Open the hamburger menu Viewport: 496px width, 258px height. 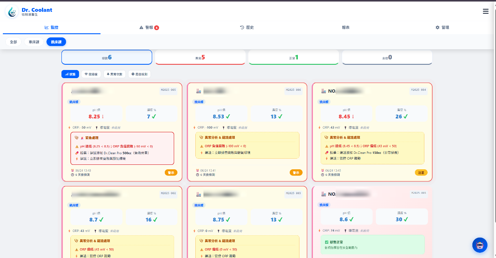(485, 11)
